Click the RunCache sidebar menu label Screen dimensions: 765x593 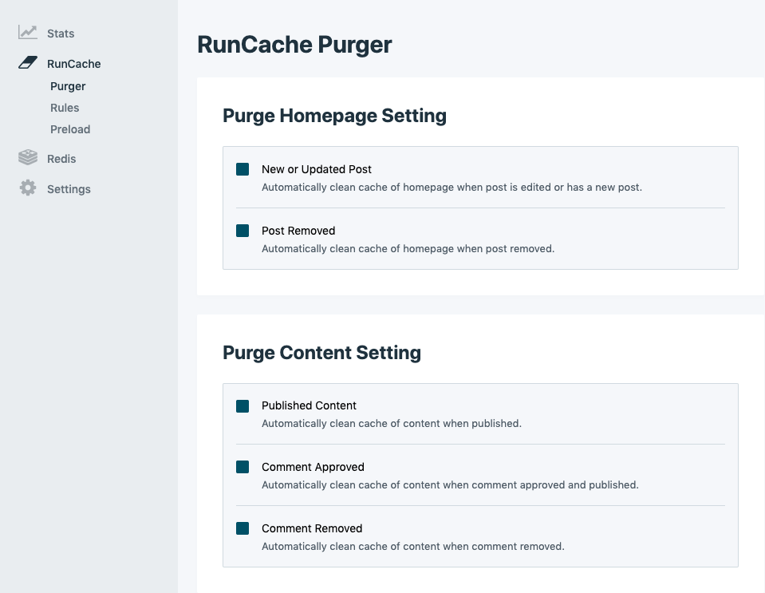tap(73, 64)
